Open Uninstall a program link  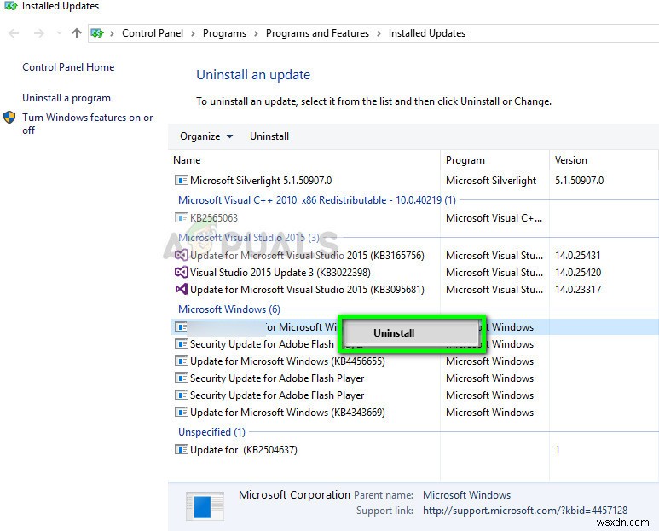[66, 98]
